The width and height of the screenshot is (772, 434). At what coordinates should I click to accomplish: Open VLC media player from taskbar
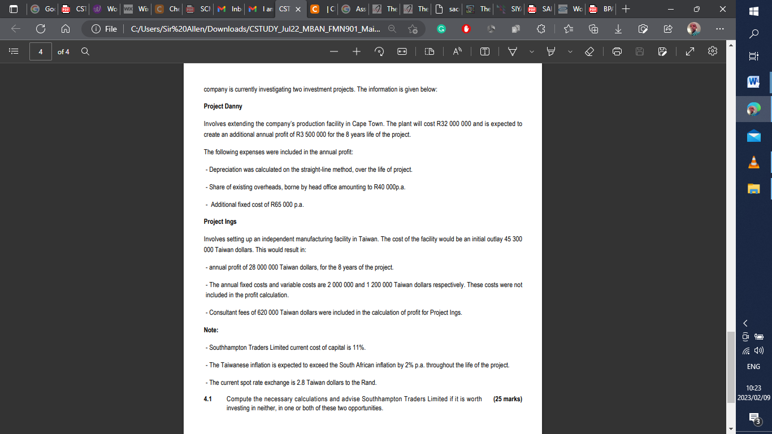pyautogui.click(x=753, y=162)
